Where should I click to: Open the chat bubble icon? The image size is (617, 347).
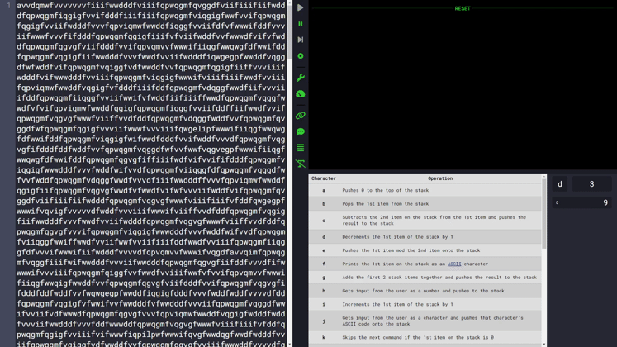[x=301, y=132]
